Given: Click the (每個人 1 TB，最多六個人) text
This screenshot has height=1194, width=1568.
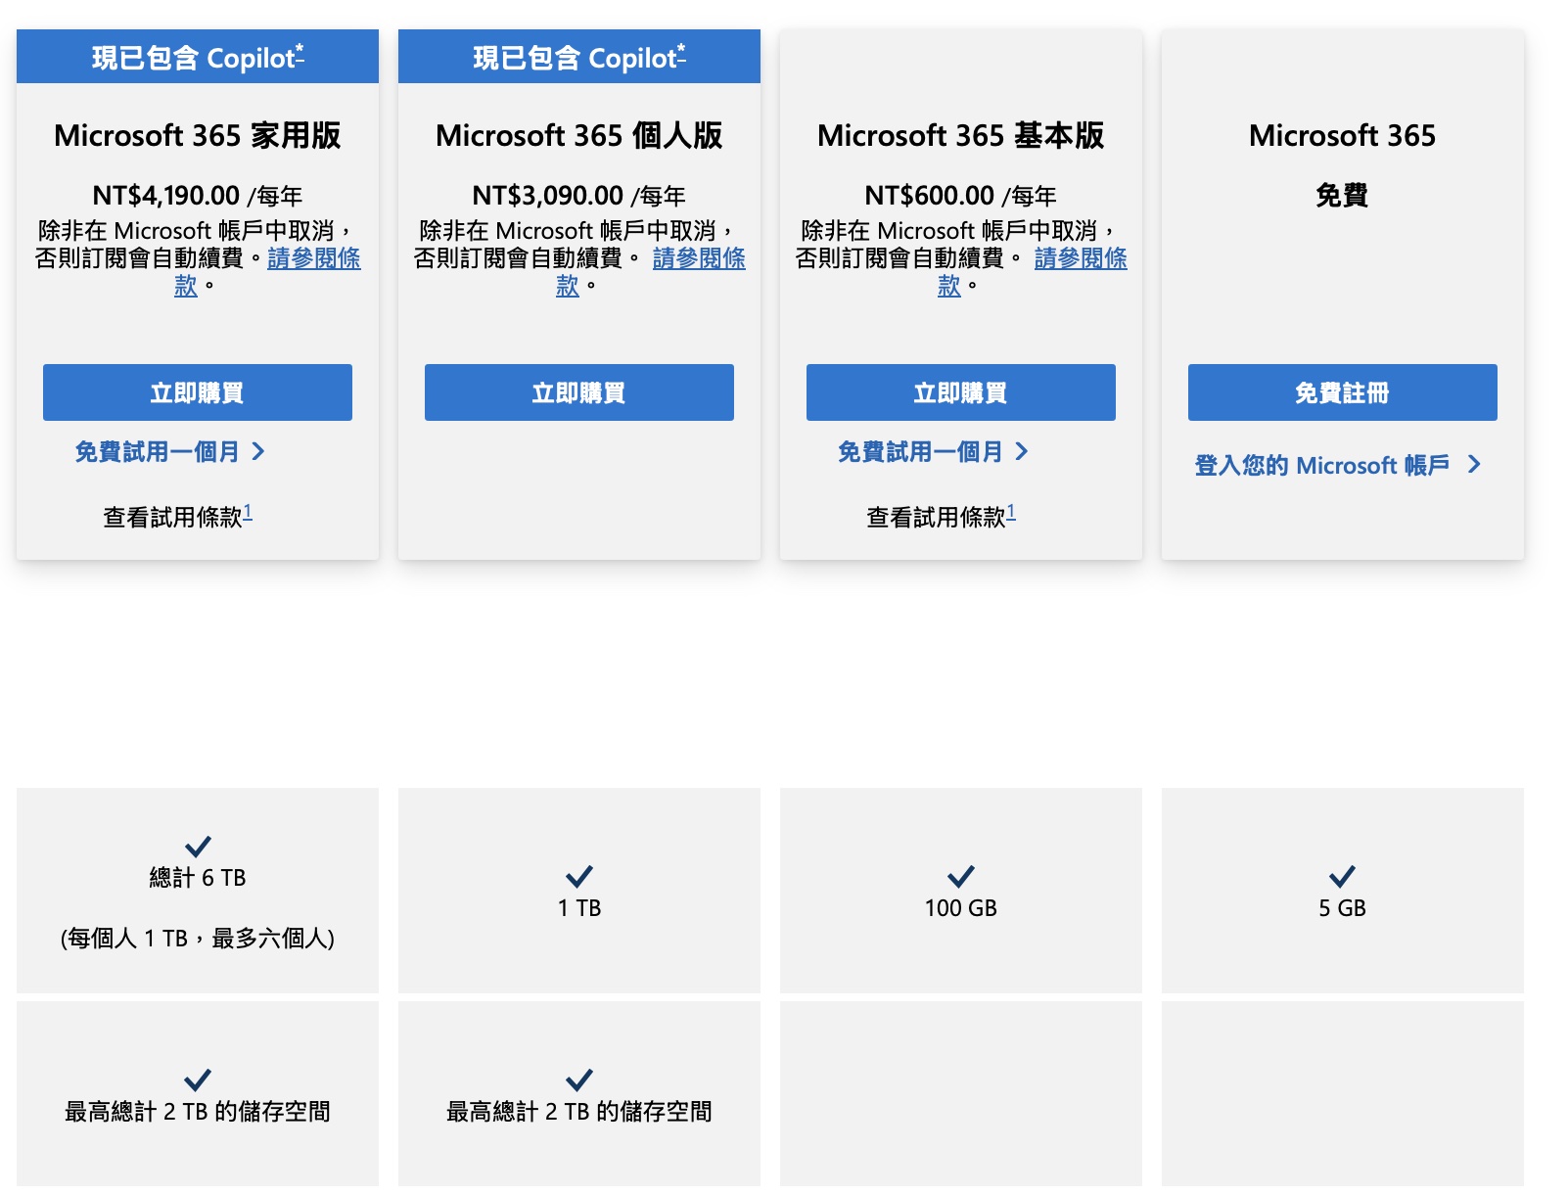Looking at the screenshot, I should pos(198,939).
